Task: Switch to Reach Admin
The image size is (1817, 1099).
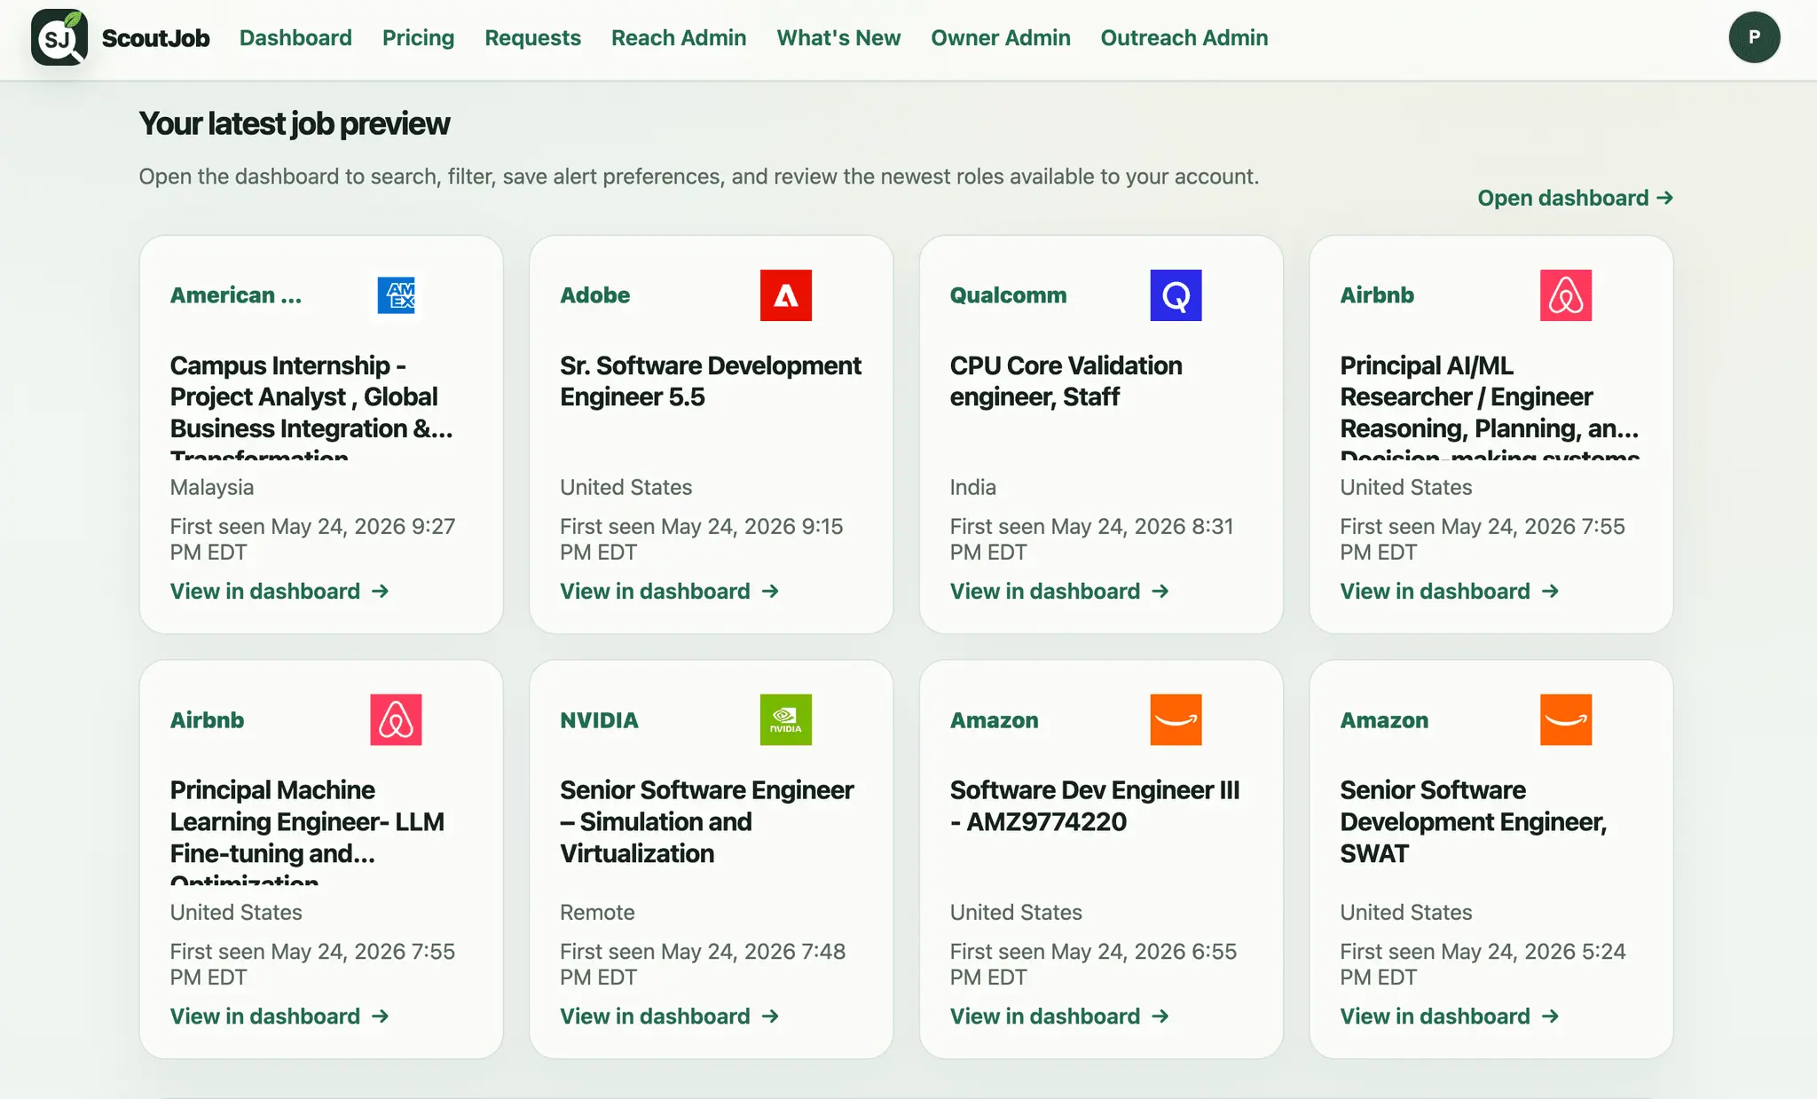Action: [679, 37]
